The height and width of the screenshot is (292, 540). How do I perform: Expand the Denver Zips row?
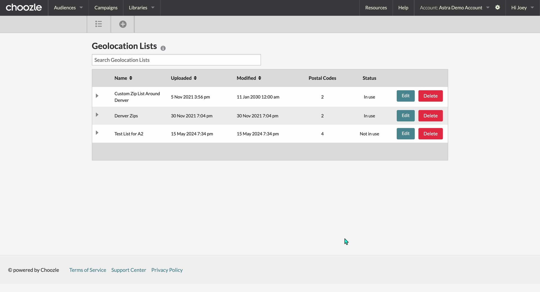click(97, 115)
